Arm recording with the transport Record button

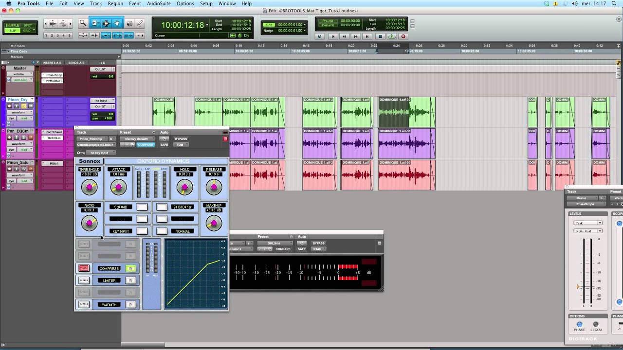point(403,36)
